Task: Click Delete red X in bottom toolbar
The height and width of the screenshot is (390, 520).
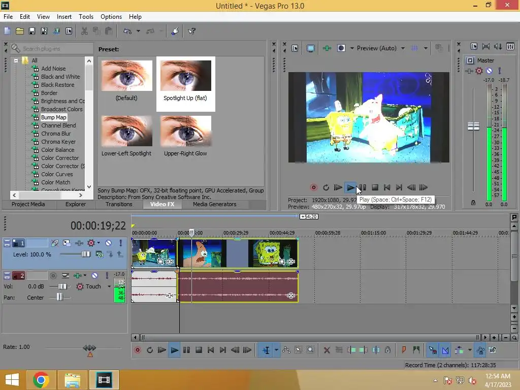Action: (327, 350)
